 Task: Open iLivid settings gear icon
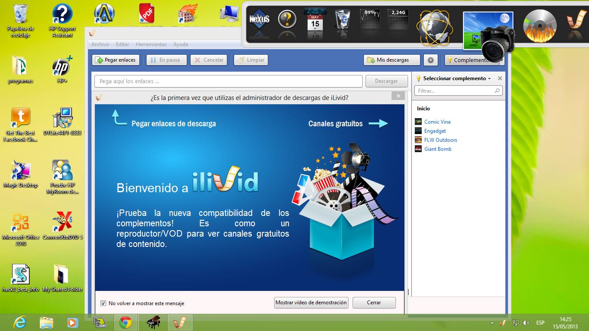point(430,60)
